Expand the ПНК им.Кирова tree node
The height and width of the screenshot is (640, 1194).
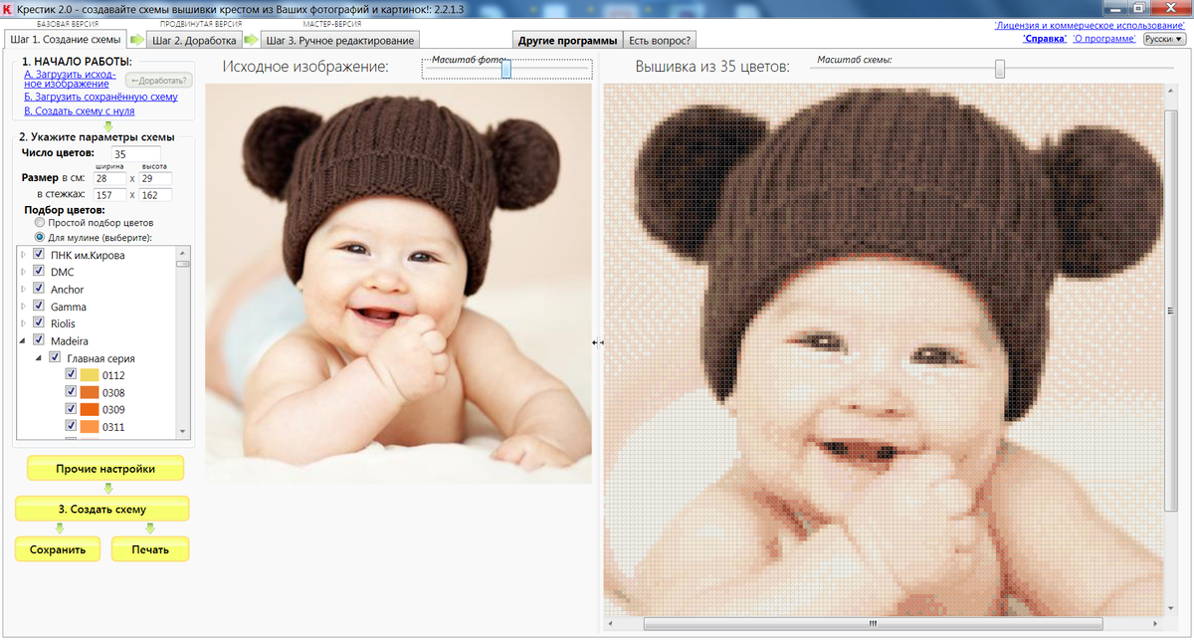(x=24, y=255)
